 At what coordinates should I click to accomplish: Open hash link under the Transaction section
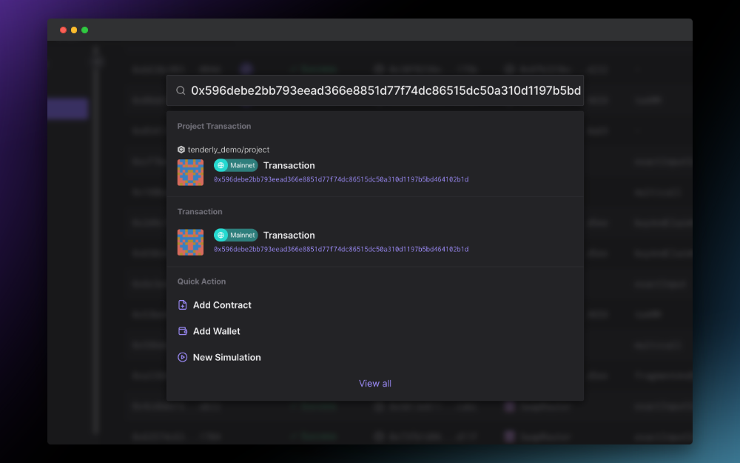pos(341,250)
